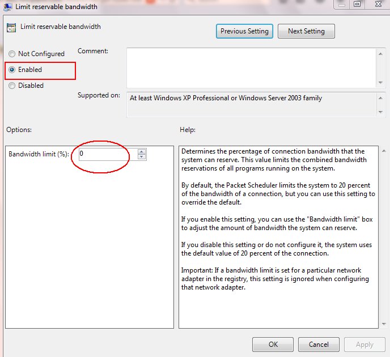Click help paragraph starting 'By default, the Packet Scheduler'
390x357 pixels.
coord(278,194)
